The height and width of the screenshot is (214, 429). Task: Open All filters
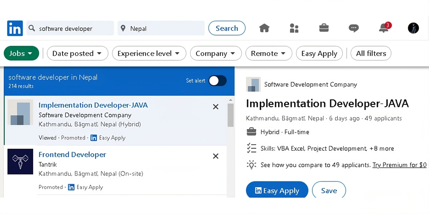tap(371, 53)
